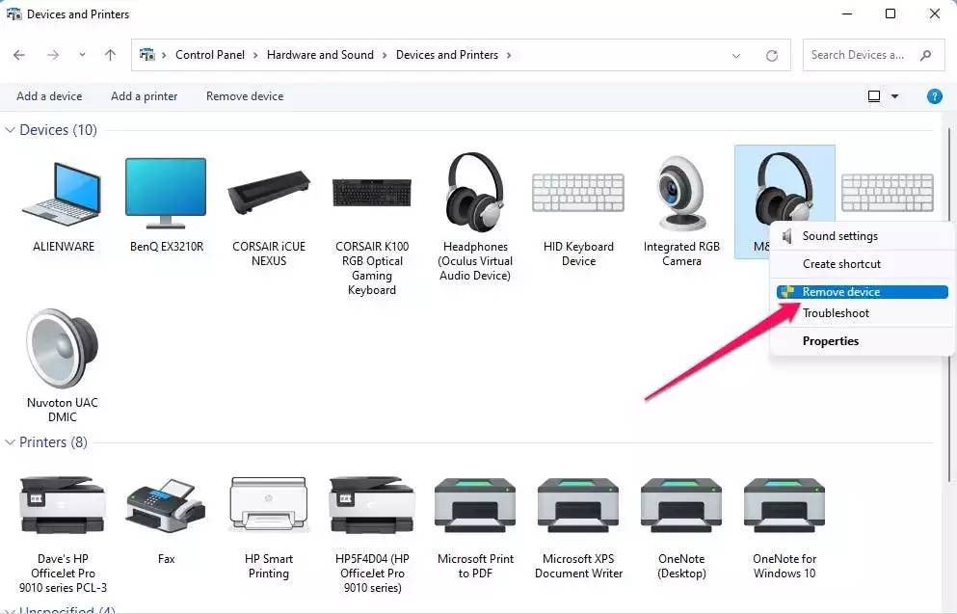Collapse the Devices (10) group
Viewport: 957px width, 614px height.
[11, 130]
